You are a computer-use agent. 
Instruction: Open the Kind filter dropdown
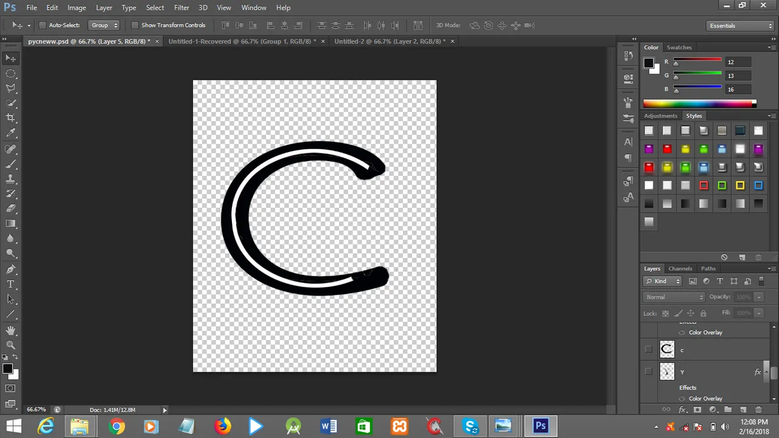pos(663,281)
